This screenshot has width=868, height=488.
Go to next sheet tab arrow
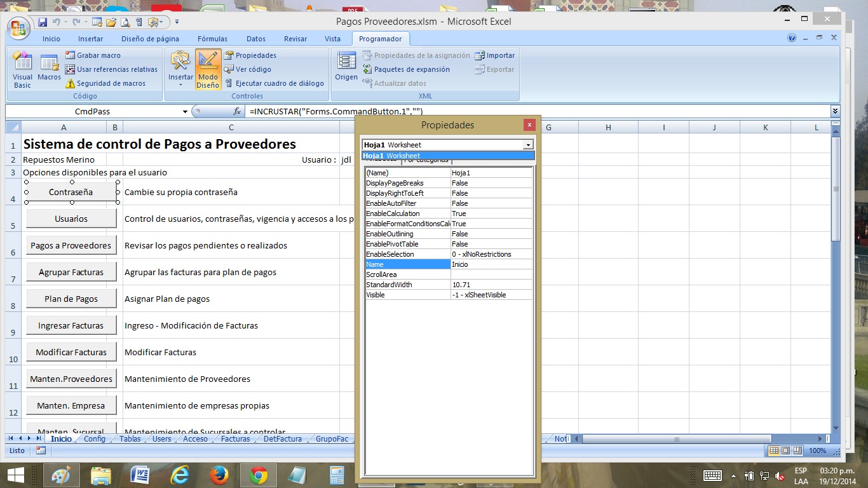click(x=30, y=438)
